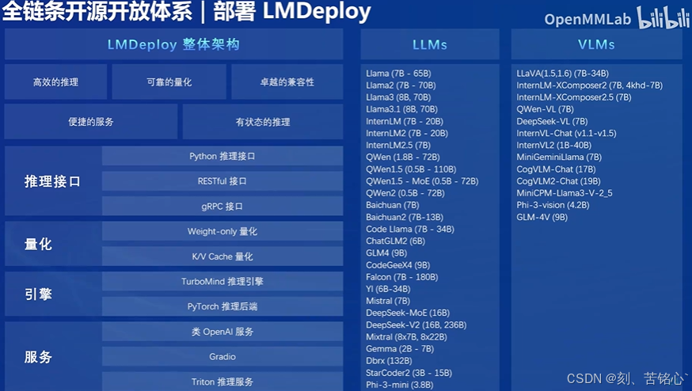The image size is (692, 391).
Task: Click the VLMs column header
Action: pyautogui.click(x=596, y=44)
